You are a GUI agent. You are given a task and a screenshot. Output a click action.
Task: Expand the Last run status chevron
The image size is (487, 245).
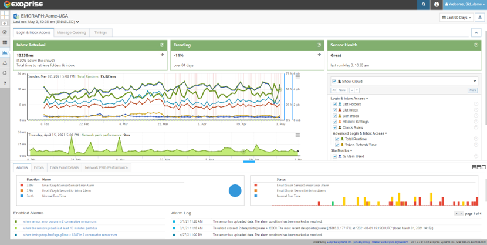point(77,22)
